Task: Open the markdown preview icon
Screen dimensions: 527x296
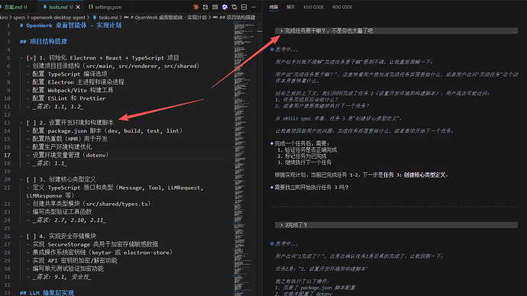Action: 215,7
